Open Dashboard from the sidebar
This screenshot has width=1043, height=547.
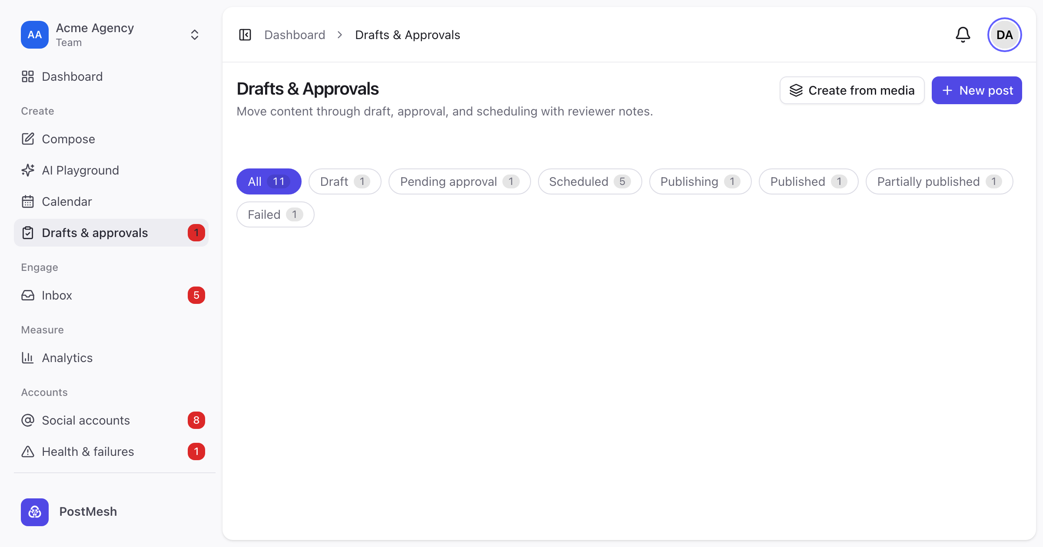(x=111, y=76)
